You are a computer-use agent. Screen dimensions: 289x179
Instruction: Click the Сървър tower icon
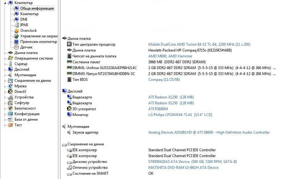(x=10, y=64)
